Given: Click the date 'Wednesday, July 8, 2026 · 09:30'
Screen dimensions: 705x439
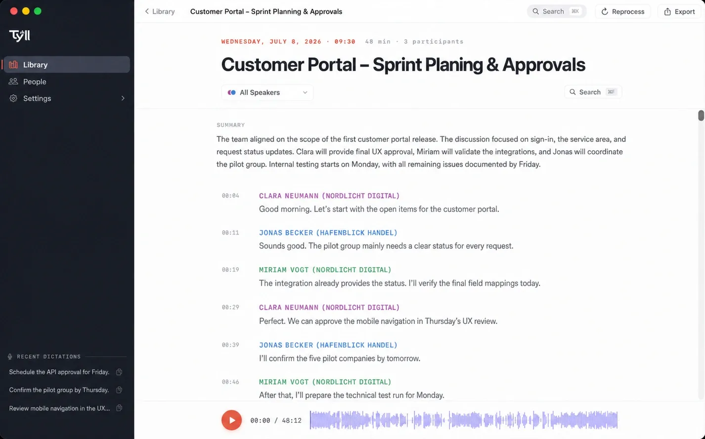Looking at the screenshot, I should tap(288, 41).
